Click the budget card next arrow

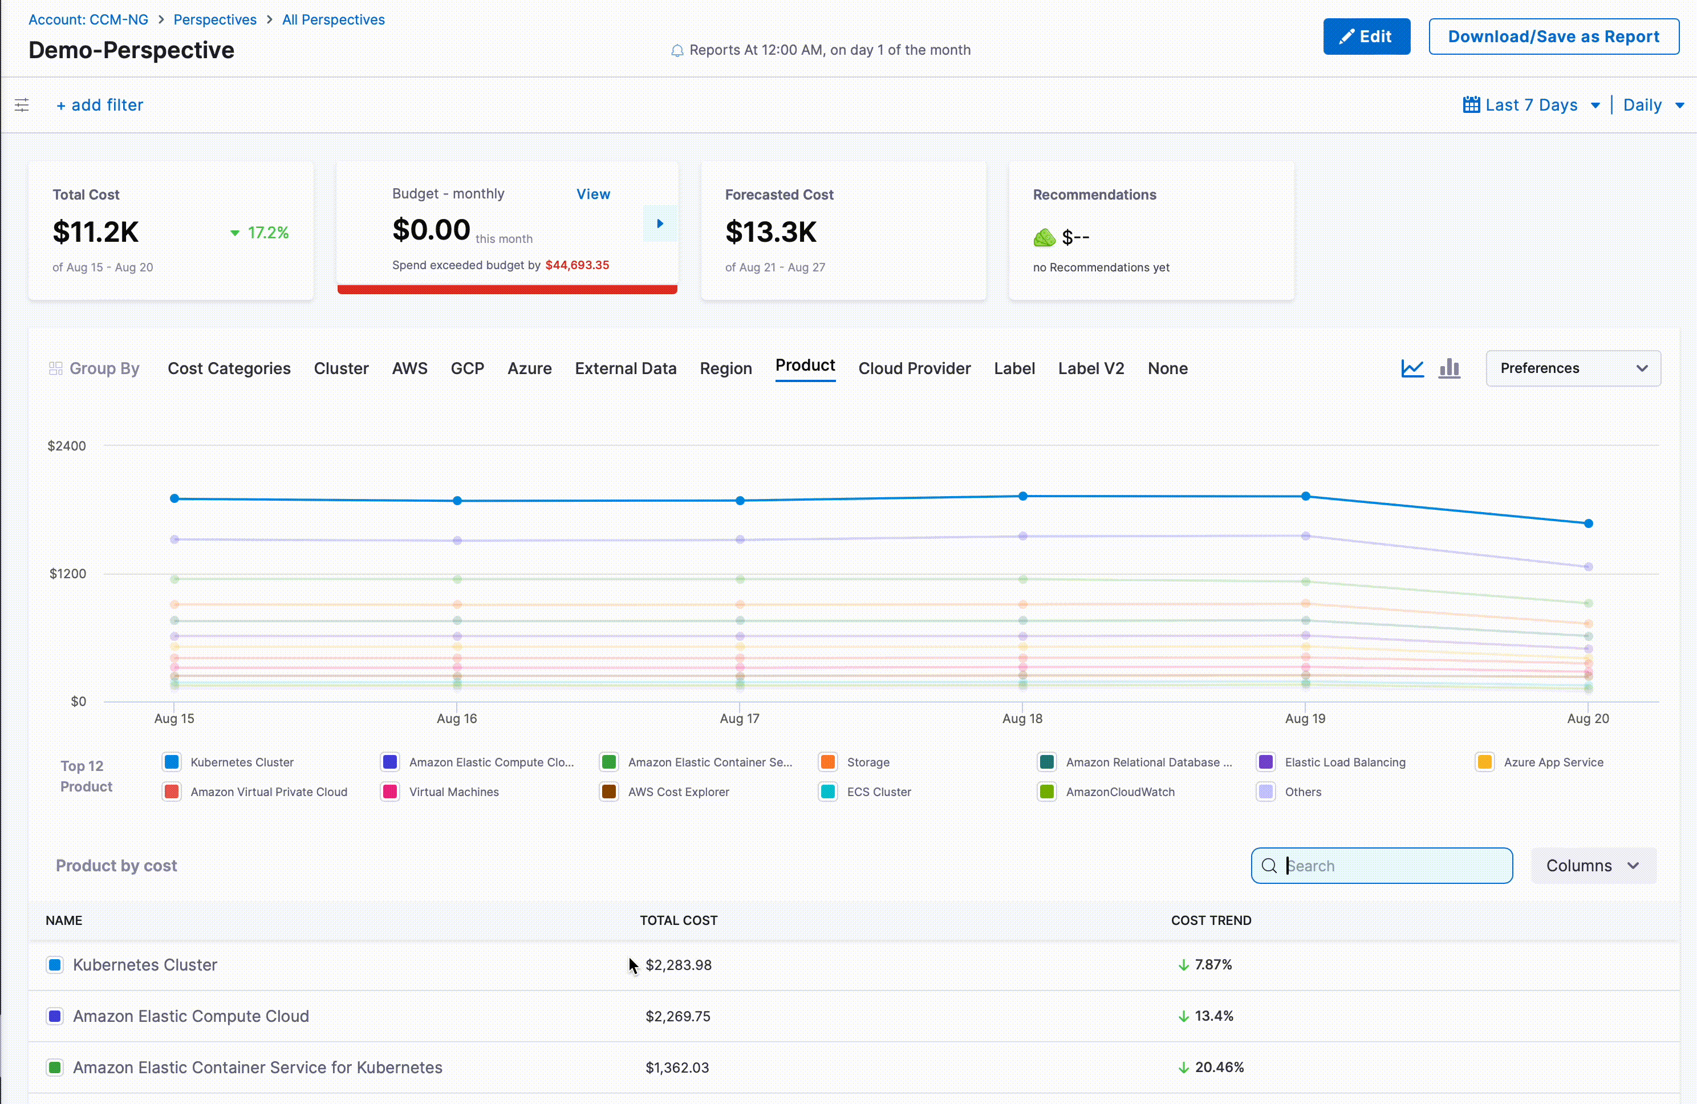[x=660, y=223]
